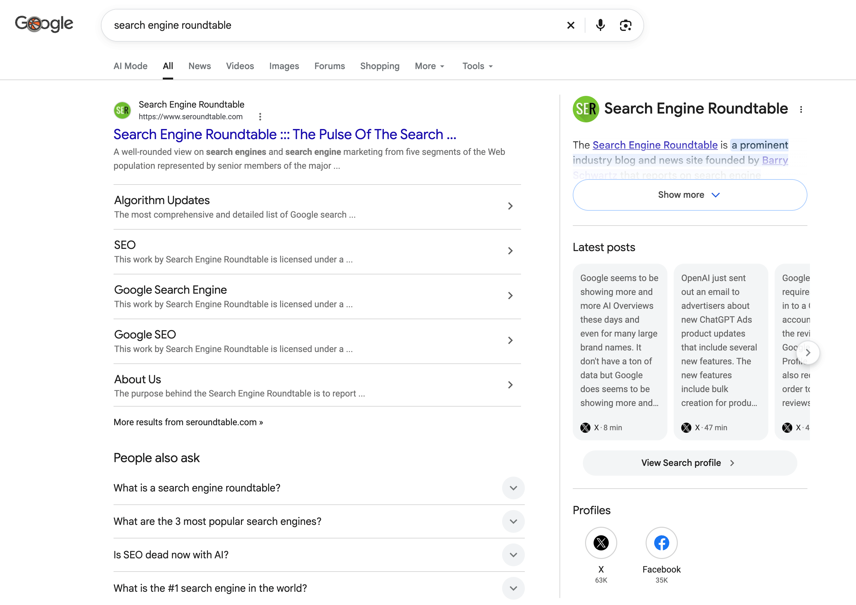856x605 pixels.
Task: Go to the Images tab
Action: tap(284, 66)
